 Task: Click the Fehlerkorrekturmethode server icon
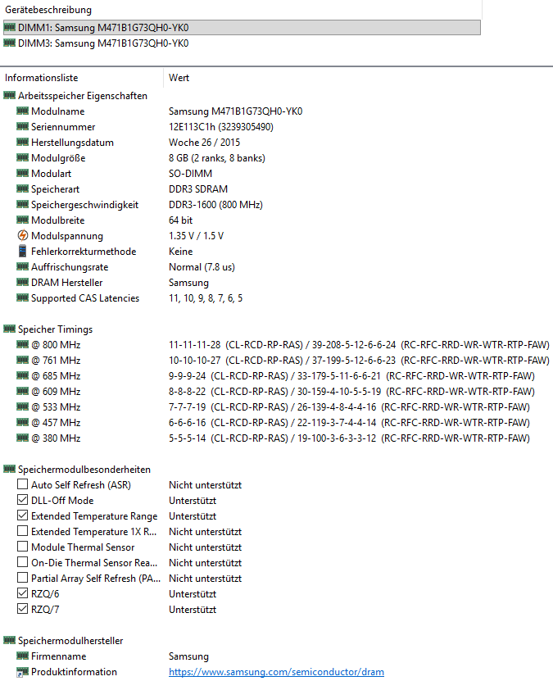[23, 251]
